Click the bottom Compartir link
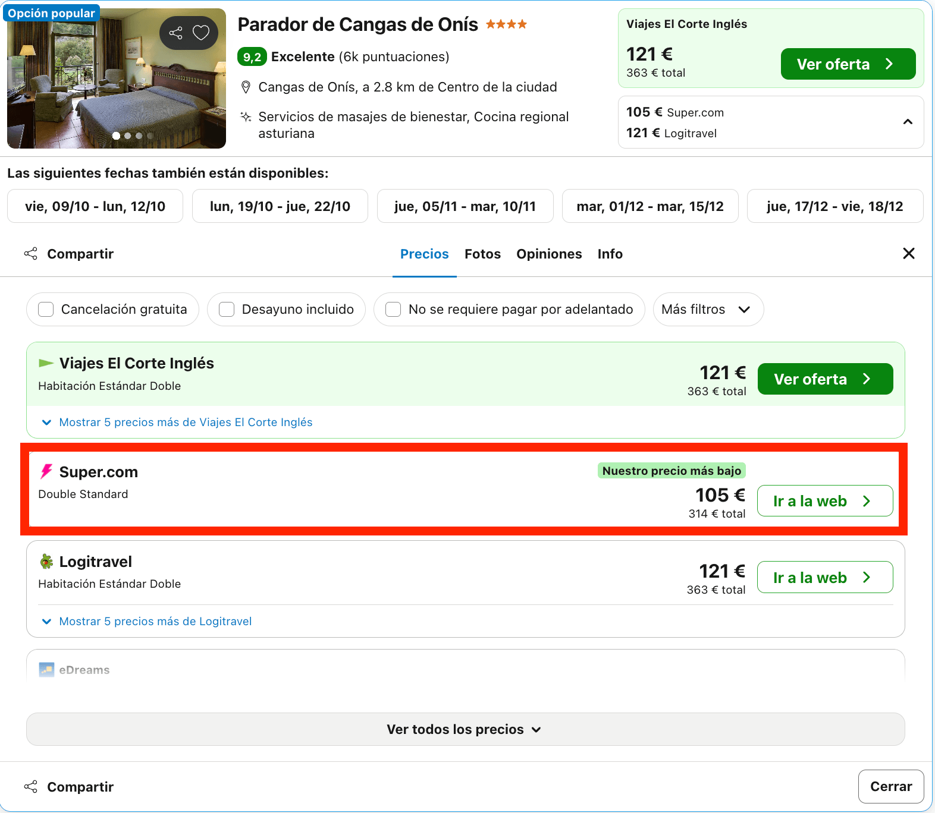 [80, 787]
